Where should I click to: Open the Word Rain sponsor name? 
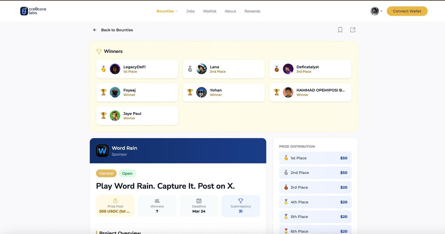pyautogui.click(x=124, y=148)
